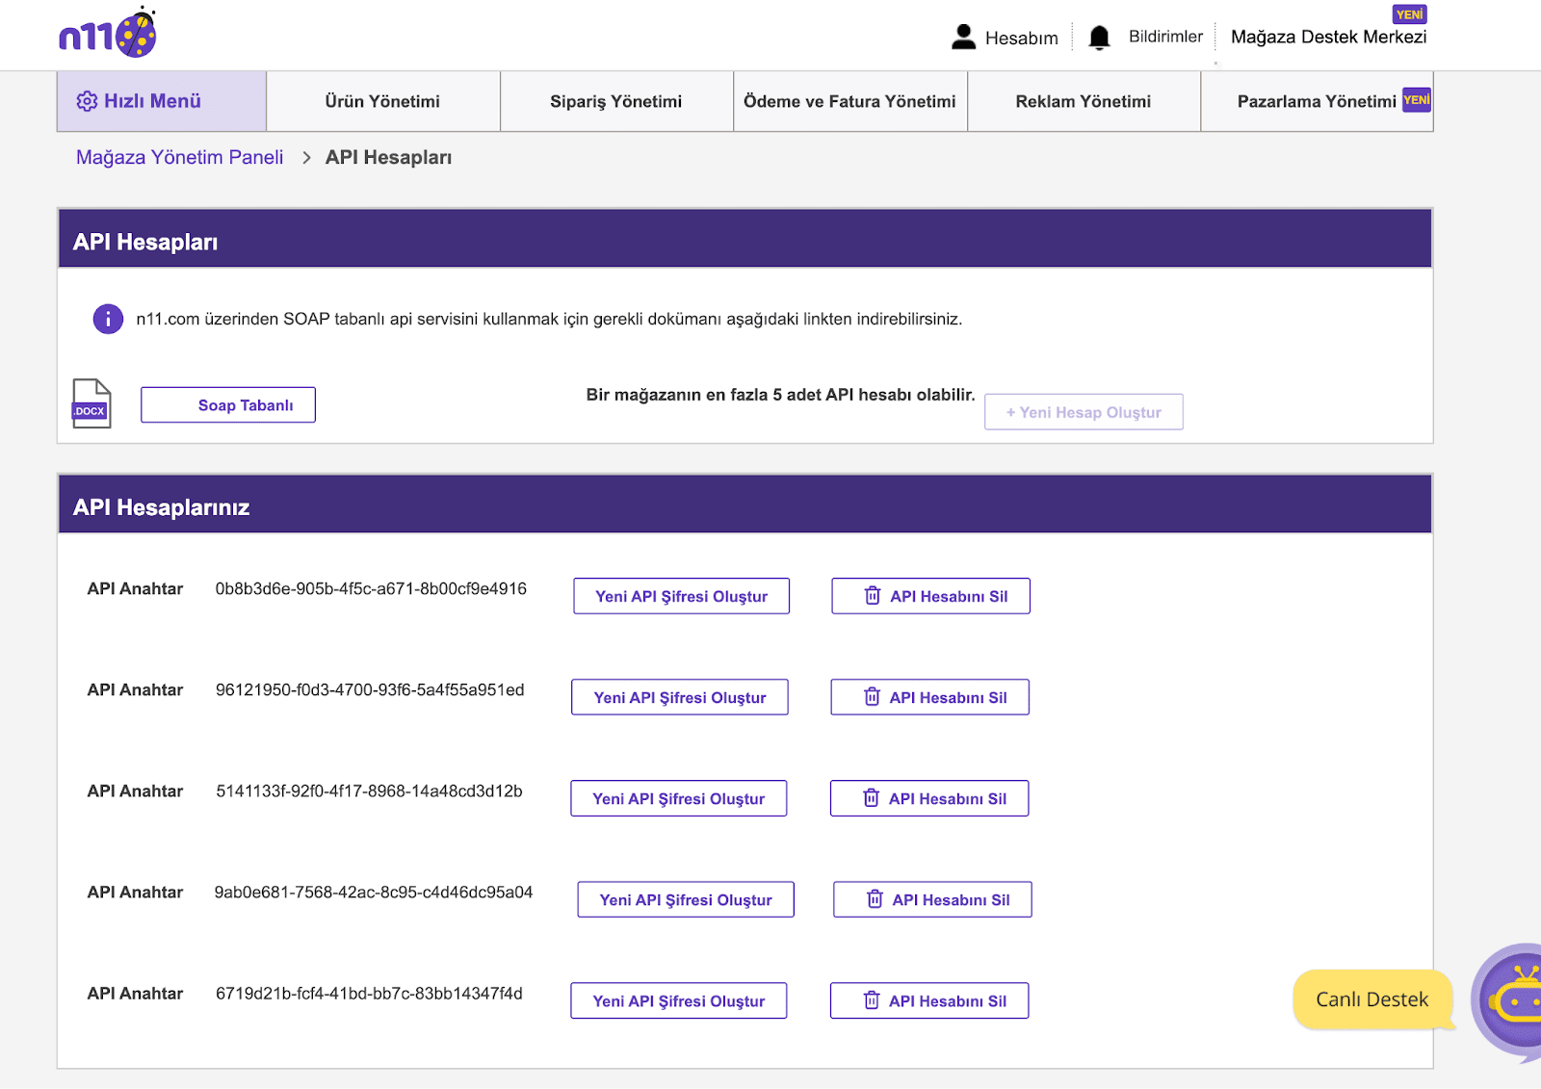Open the Ürün Yönetimi menu
Image resolution: width=1541 pixels, height=1089 pixels.
click(382, 101)
